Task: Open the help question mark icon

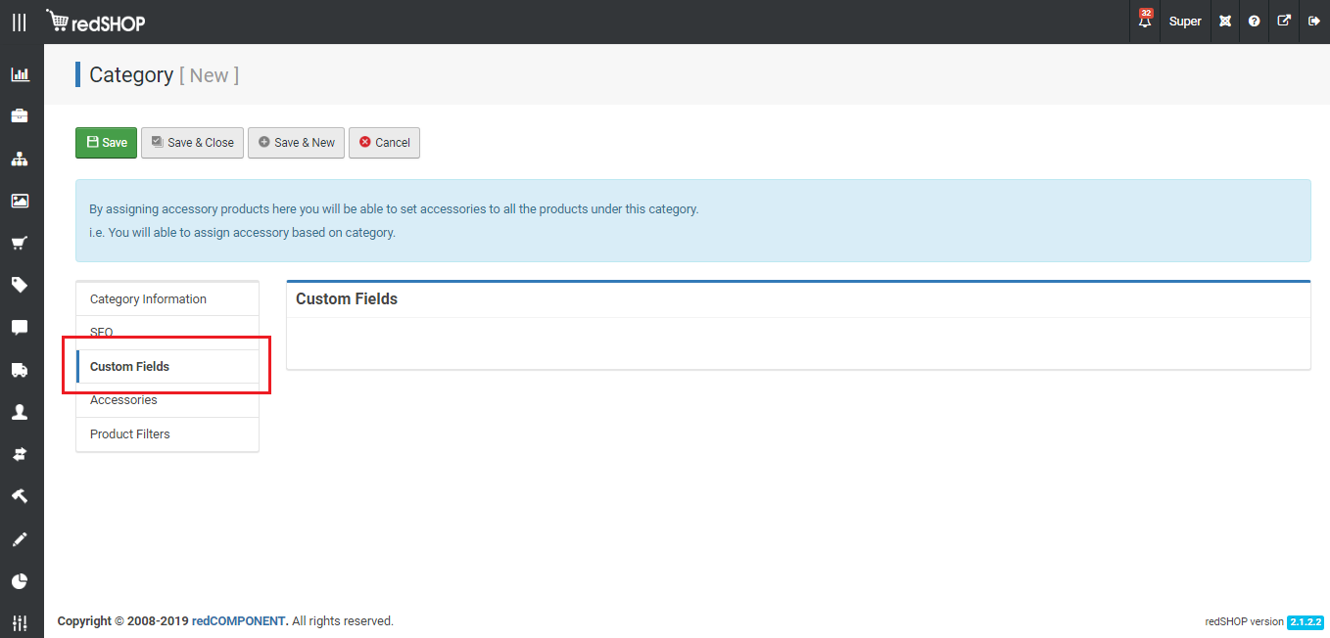Action: coord(1254,22)
